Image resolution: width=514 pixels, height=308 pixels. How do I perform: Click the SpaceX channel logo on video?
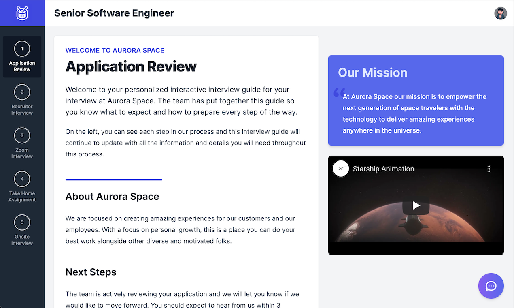point(341,169)
